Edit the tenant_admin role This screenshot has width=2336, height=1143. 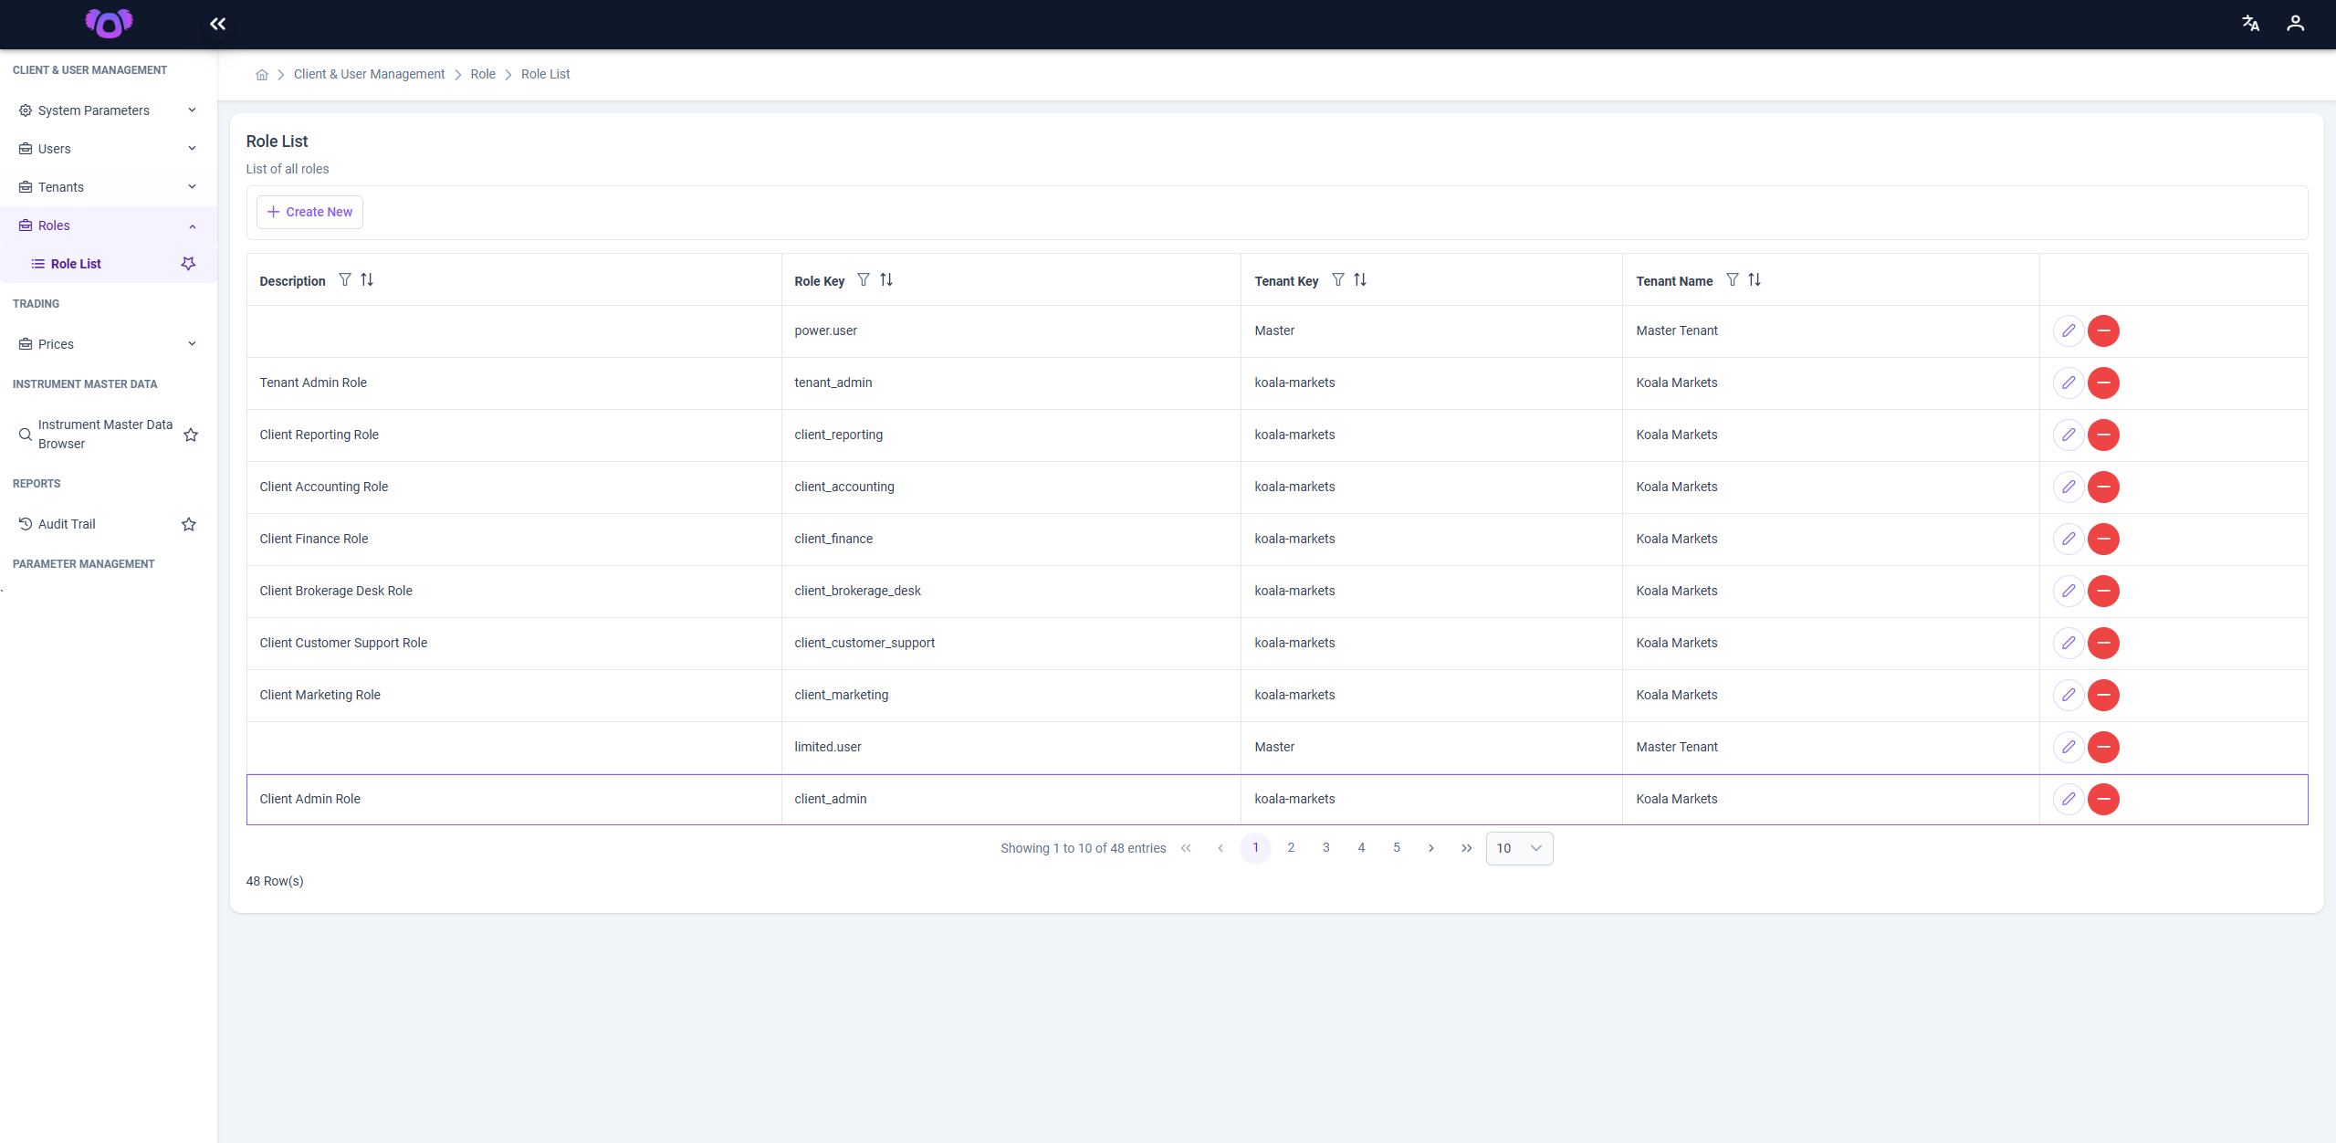(2069, 383)
